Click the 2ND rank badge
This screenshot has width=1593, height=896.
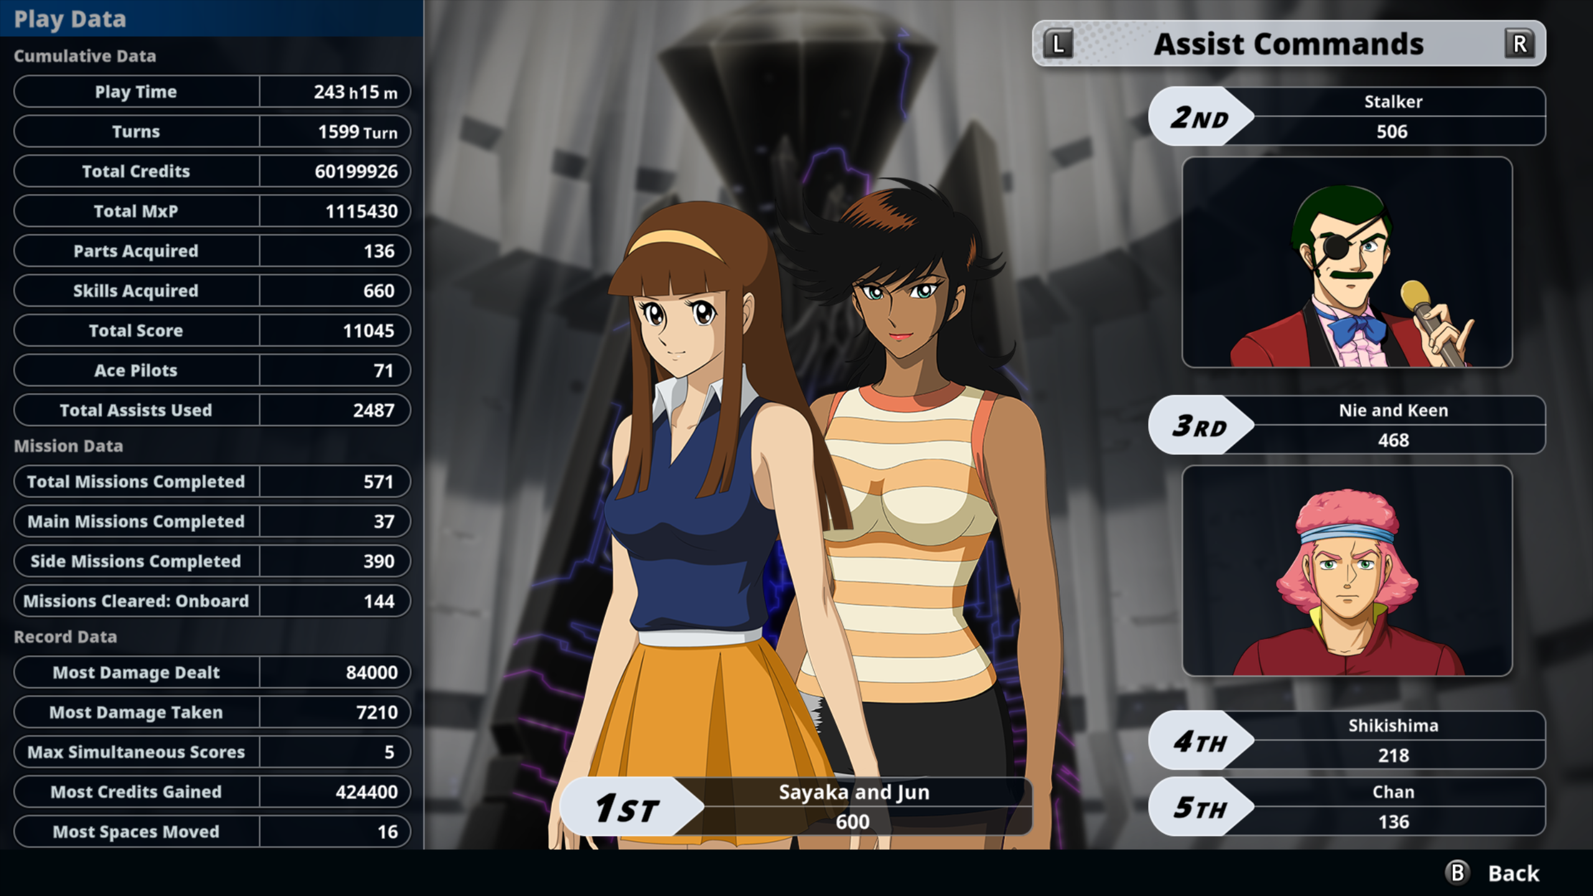(x=1199, y=117)
